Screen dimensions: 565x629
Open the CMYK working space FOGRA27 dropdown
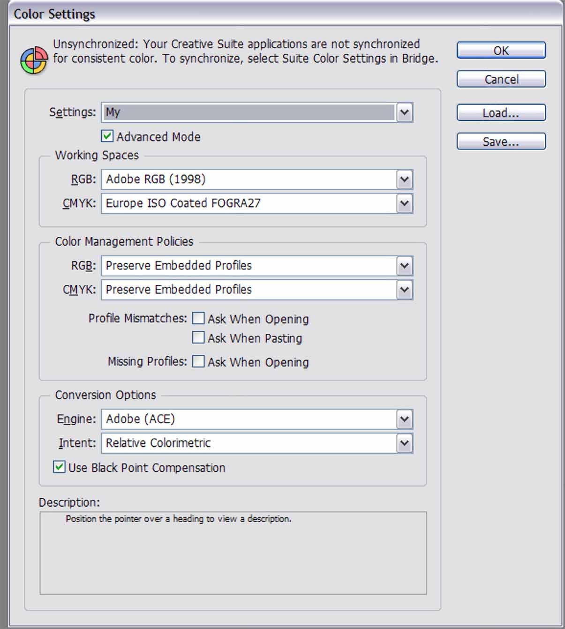257,203
